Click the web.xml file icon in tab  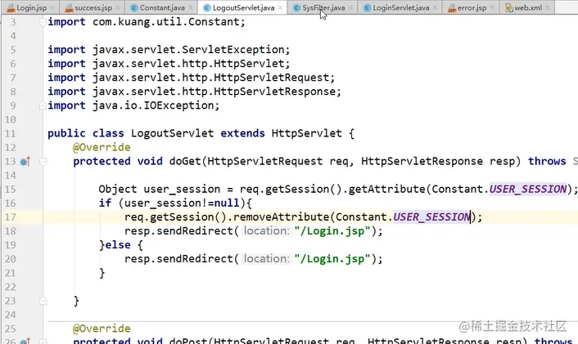[x=509, y=7]
